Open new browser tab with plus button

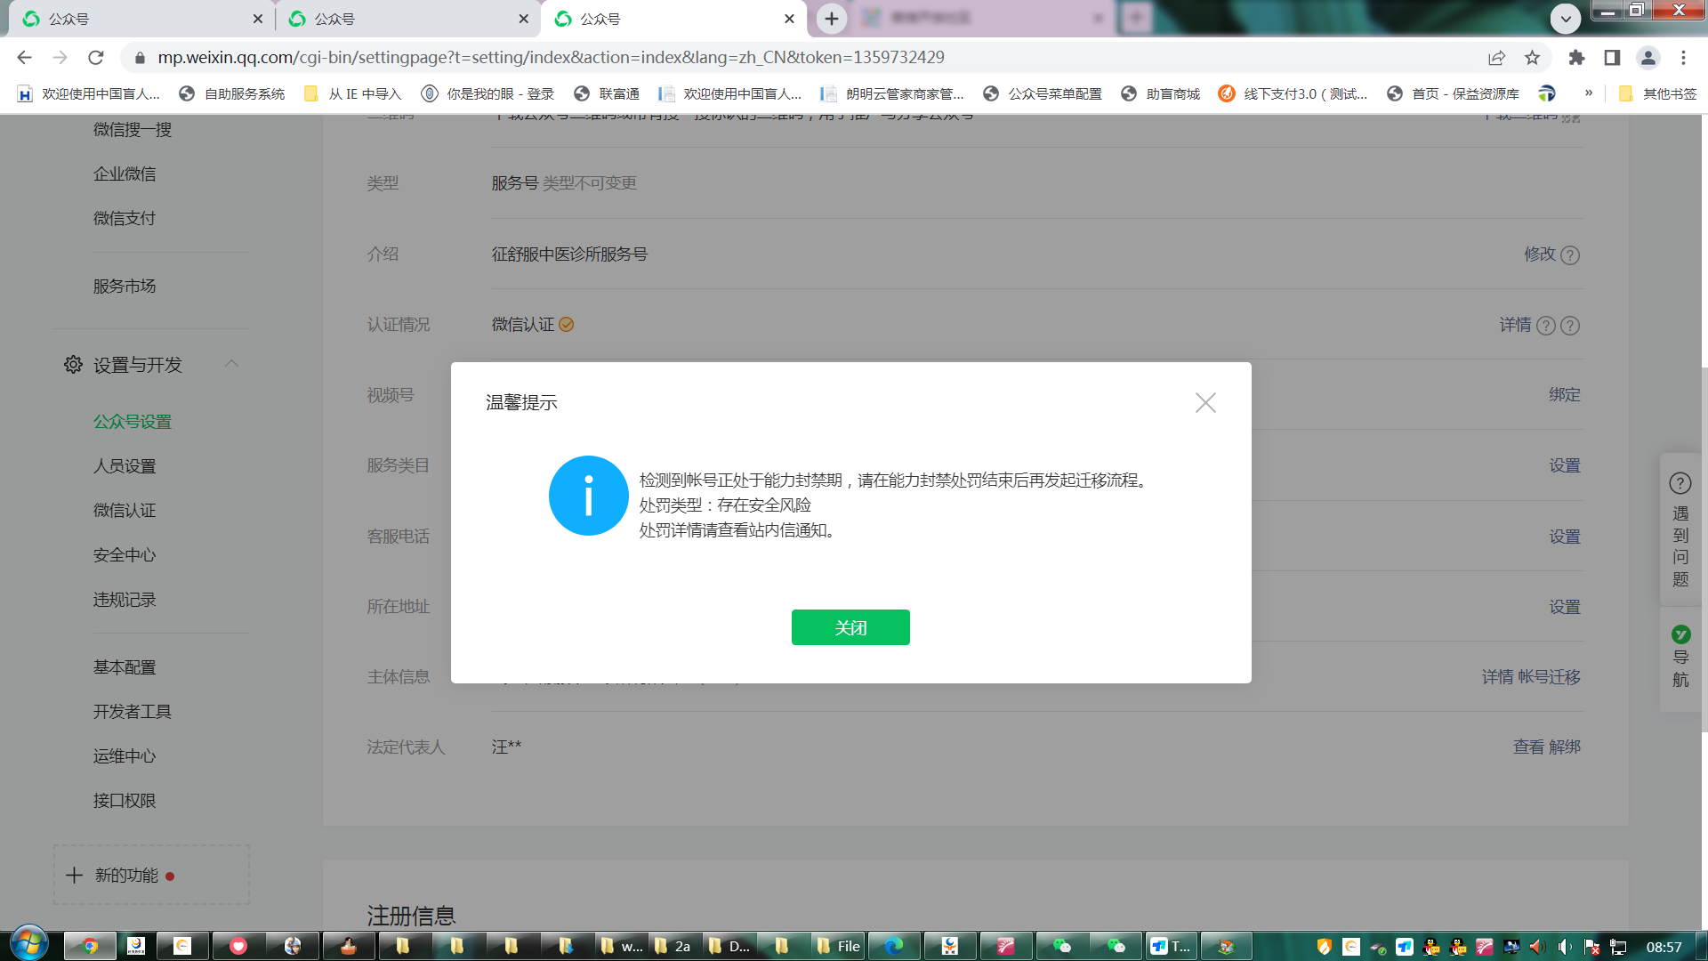click(x=831, y=18)
